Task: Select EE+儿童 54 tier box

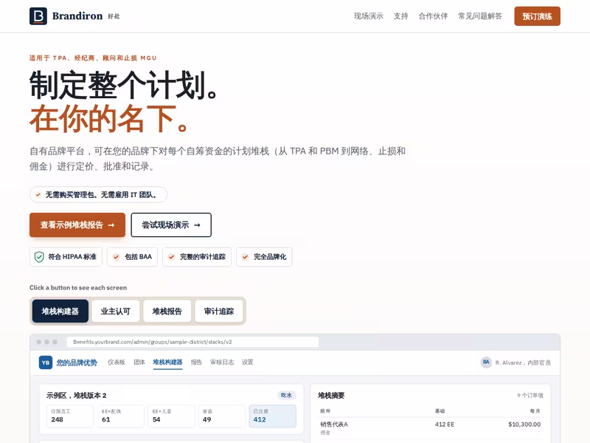Action: coord(171,416)
